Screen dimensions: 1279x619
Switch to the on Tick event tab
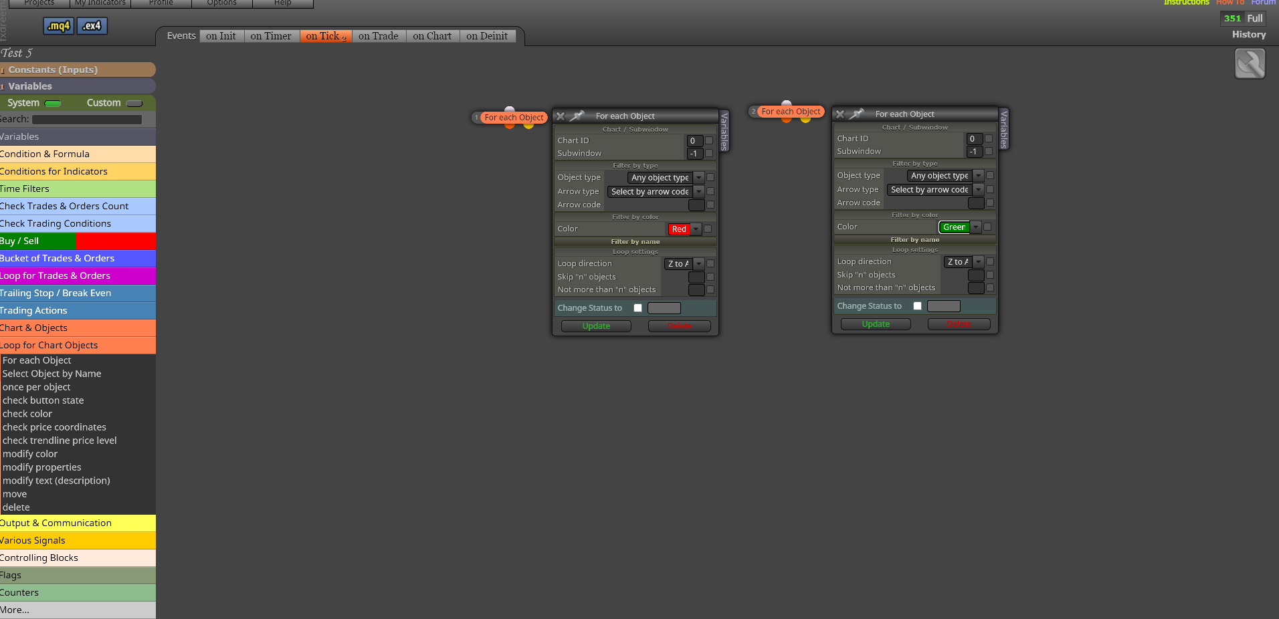click(326, 36)
